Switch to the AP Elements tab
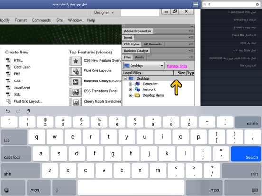Viewport: 262px width, 196px height. tap(153, 44)
